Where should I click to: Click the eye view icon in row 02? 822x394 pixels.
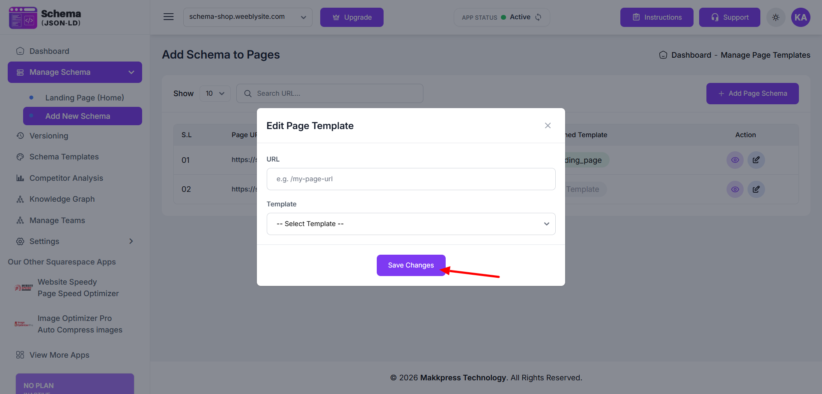[x=735, y=189]
